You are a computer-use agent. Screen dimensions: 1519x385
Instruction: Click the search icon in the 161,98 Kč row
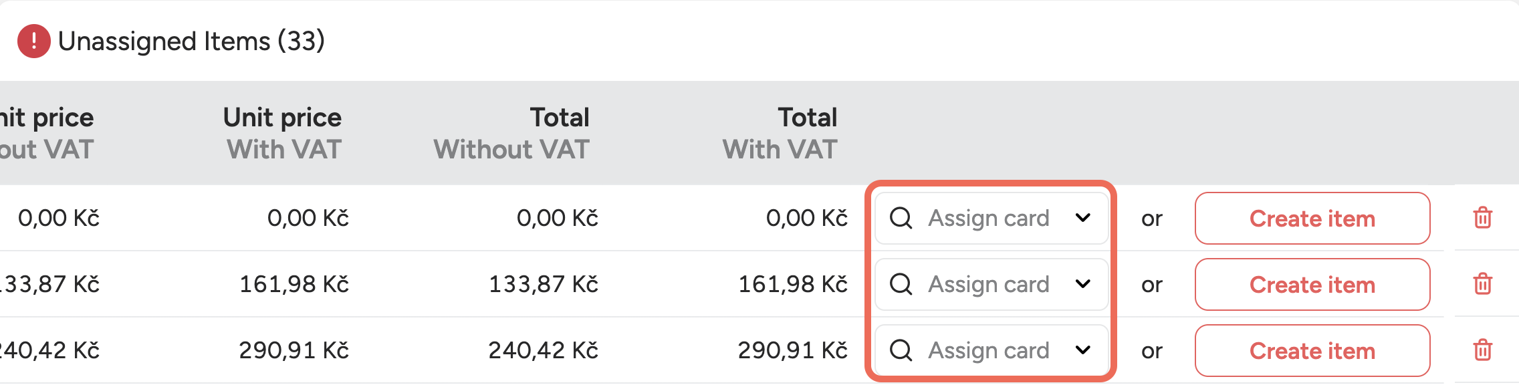(x=901, y=284)
